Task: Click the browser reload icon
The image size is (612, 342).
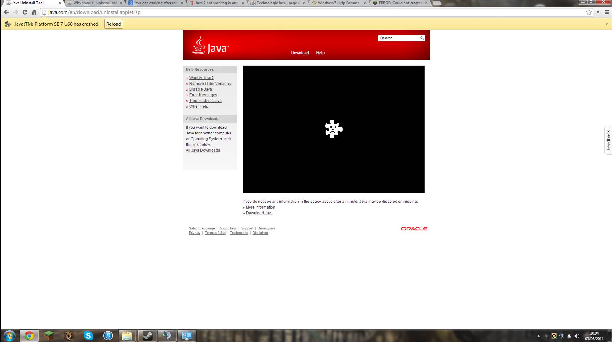Action: pos(25,12)
